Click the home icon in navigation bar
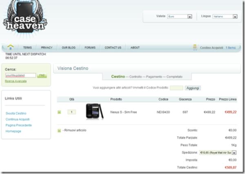245x174 pixels. pos(10,47)
